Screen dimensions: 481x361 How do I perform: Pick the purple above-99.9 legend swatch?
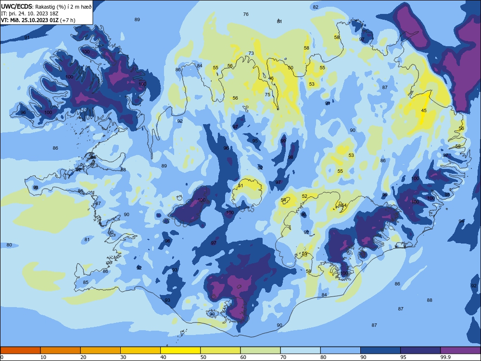pyautogui.click(x=460, y=350)
